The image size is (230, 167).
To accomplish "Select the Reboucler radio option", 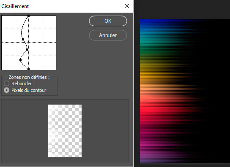I will point(18,83).
